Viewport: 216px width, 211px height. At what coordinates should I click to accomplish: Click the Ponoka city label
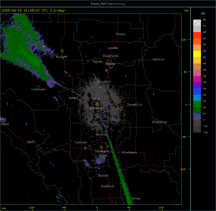click(x=120, y=34)
